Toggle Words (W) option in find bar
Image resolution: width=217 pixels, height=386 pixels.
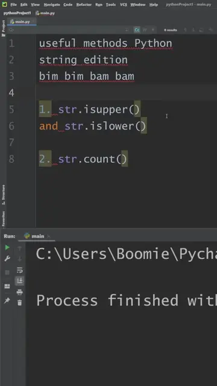coord(145,30)
